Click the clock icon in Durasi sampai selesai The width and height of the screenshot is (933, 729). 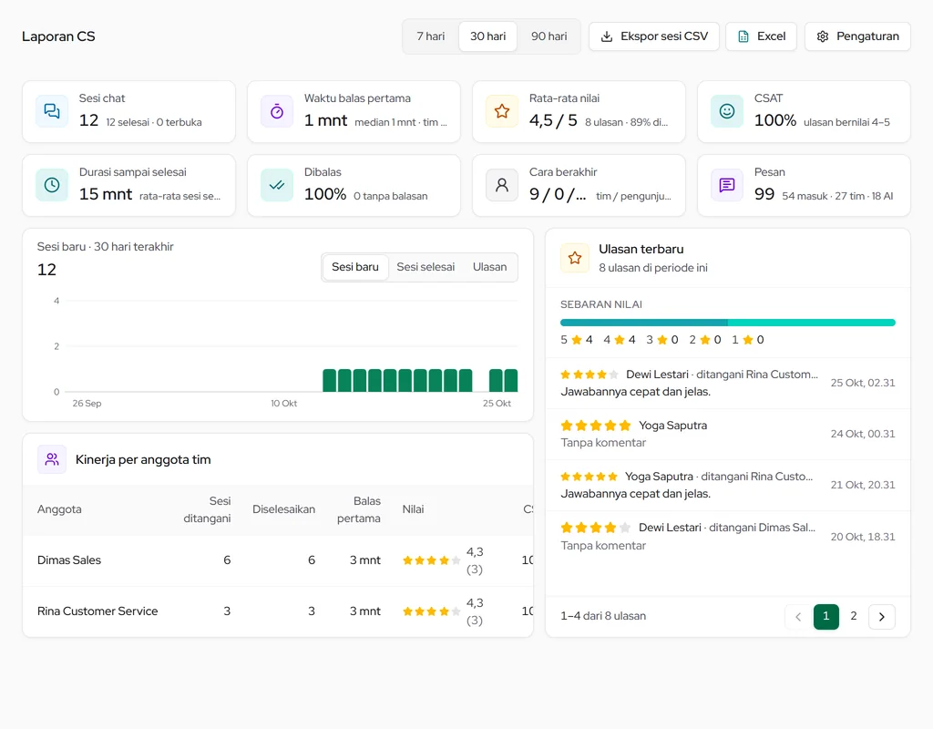pos(52,185)
